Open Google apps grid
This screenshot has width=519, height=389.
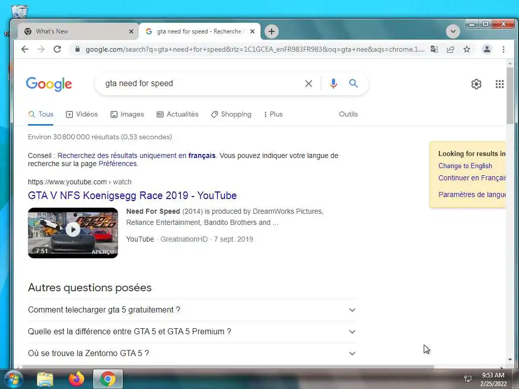(x=499, y=84)
